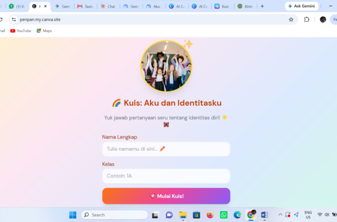Focus the Kelas input field
The height and width of the screenshot is (222, 337).
pyautogui.click(x=166, y=176)
